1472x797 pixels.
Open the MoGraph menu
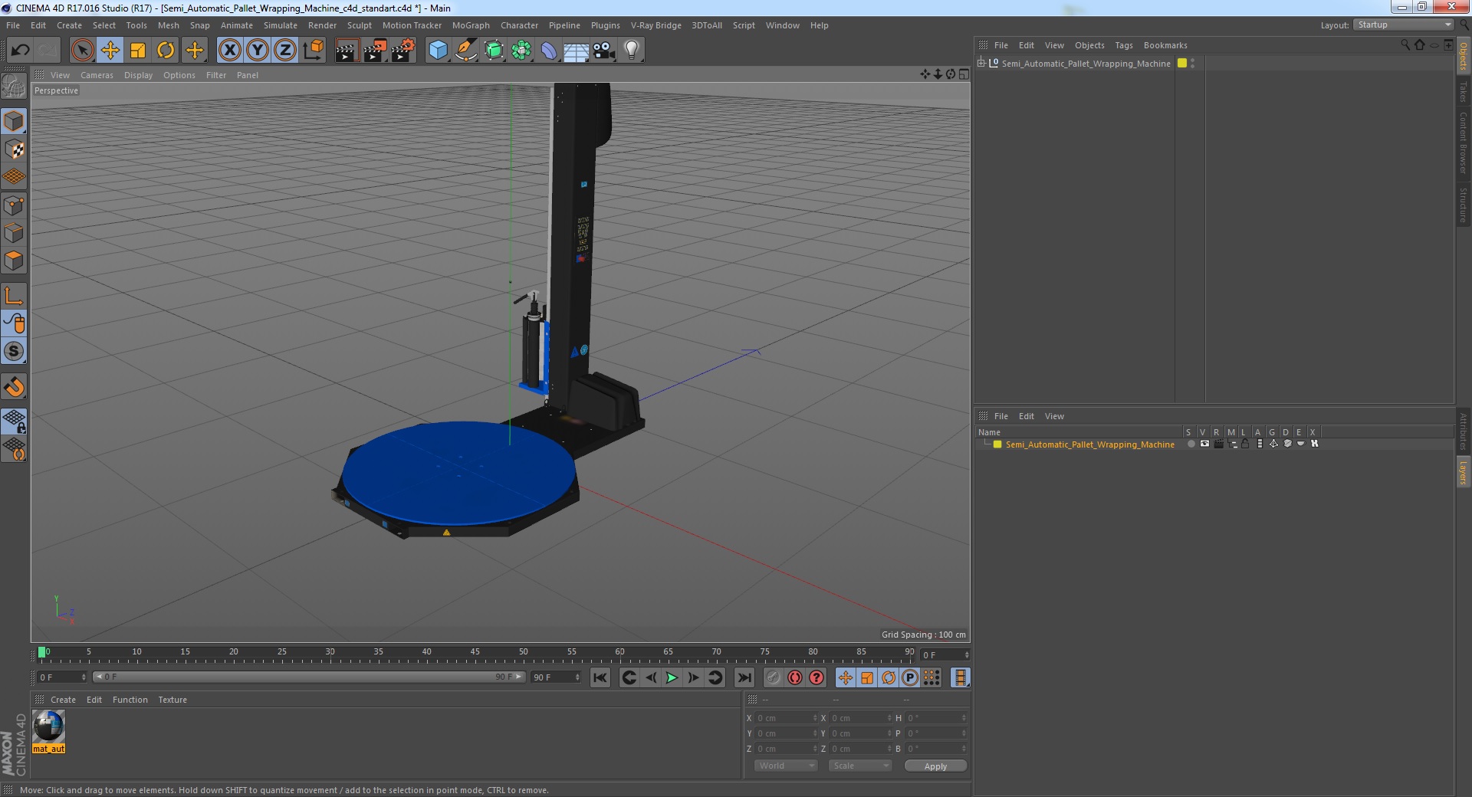[x=471, y=25]
